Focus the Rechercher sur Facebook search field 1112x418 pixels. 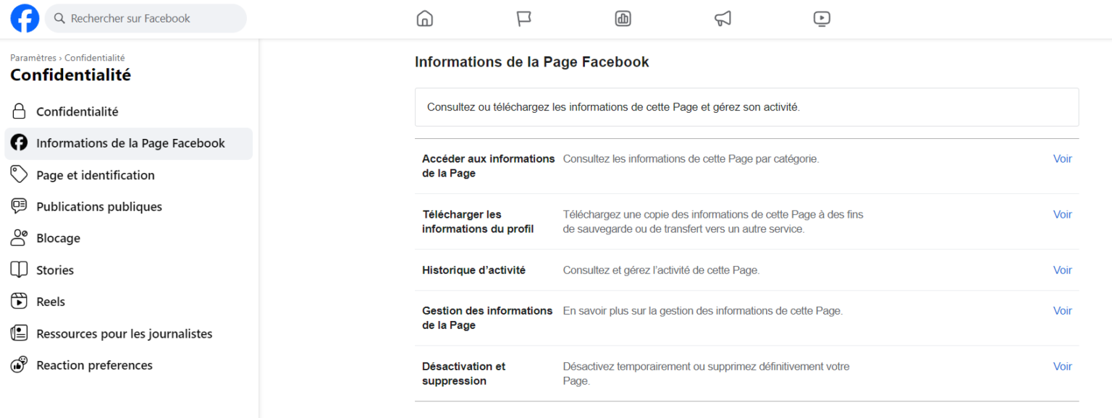[146, 19]
